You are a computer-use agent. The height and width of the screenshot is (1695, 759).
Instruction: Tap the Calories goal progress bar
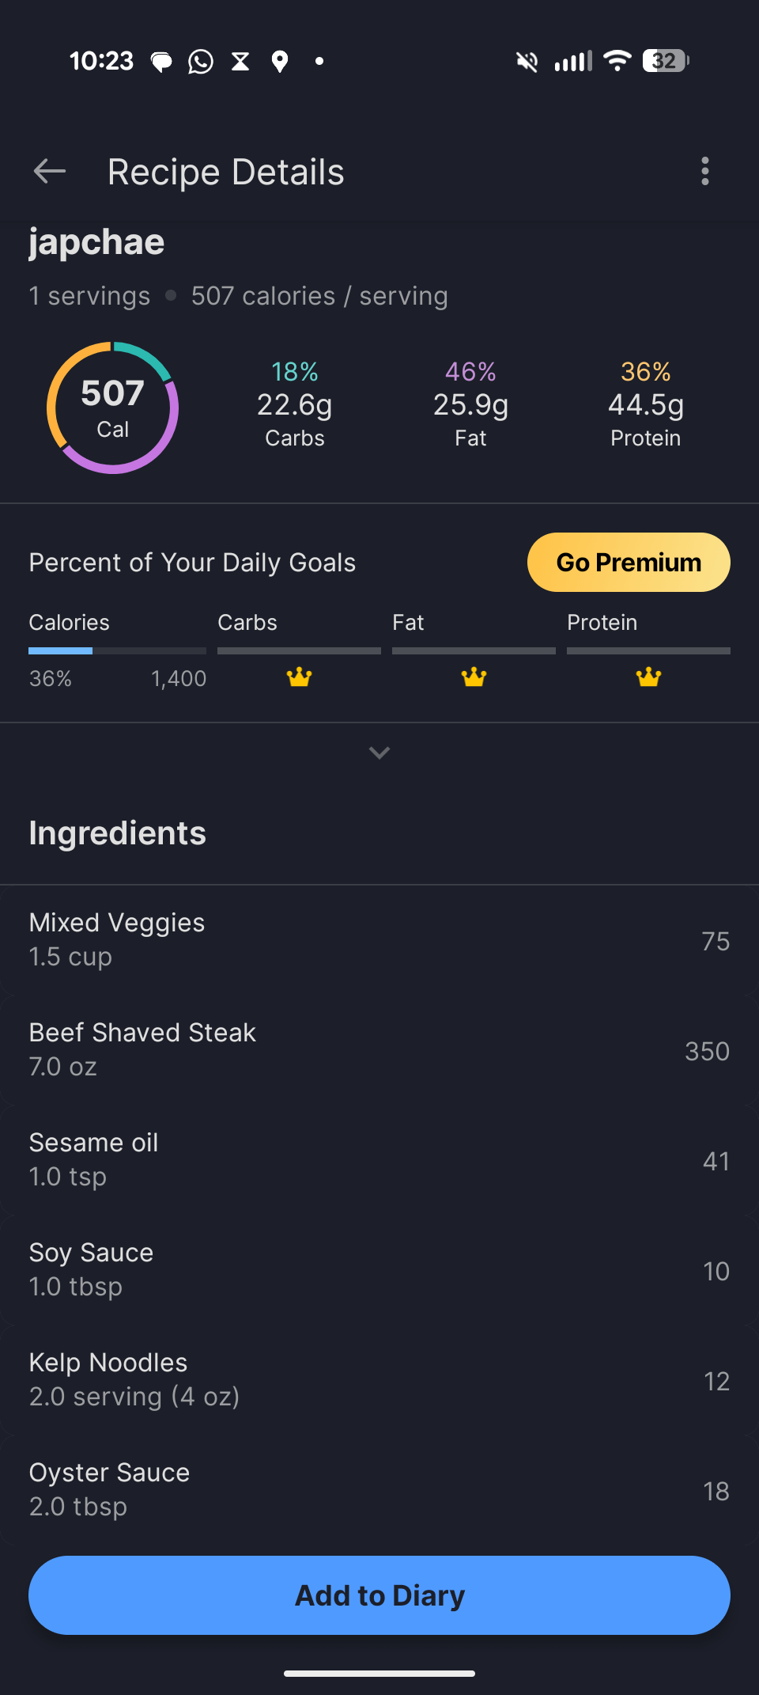(x=117, y=650)
